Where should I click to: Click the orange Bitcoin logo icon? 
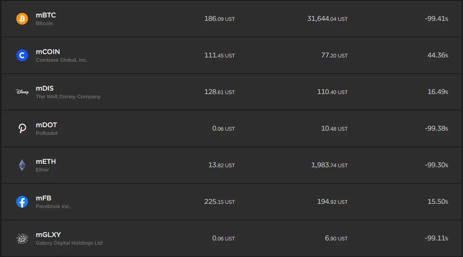click(x=22, y=19)
